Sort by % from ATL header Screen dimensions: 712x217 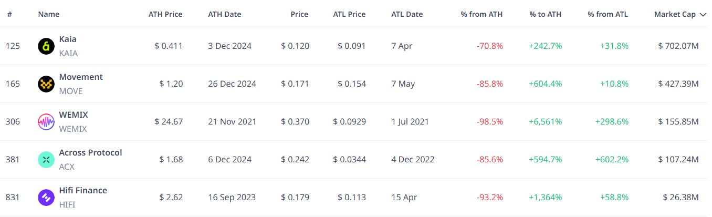point(608,14)
